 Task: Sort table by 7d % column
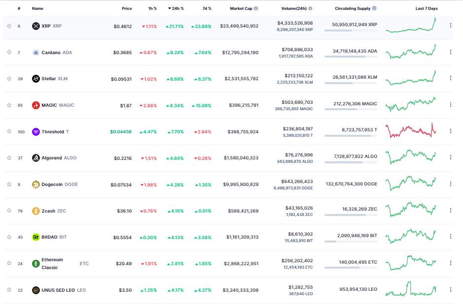[207, 8]
